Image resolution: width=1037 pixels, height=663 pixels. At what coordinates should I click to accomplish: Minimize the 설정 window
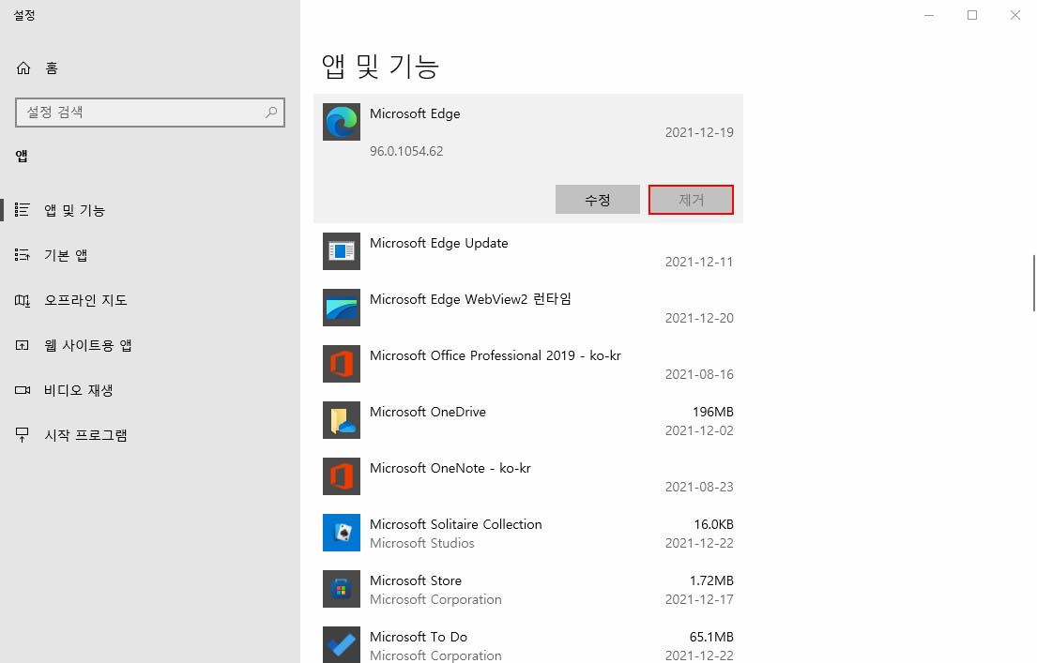pos(929,15)
